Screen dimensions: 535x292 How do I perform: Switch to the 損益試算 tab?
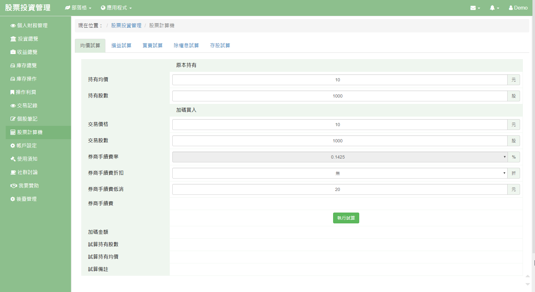pos(121,45)
